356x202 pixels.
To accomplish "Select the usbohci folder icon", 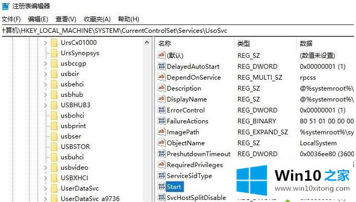I will click(54, 116).
